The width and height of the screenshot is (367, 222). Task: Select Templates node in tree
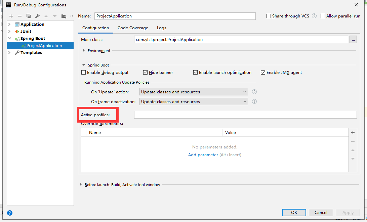click(x=31, y=53)
